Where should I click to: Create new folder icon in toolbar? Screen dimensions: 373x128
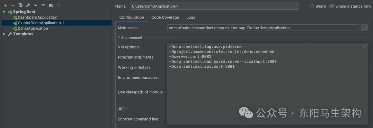point(51,5)
